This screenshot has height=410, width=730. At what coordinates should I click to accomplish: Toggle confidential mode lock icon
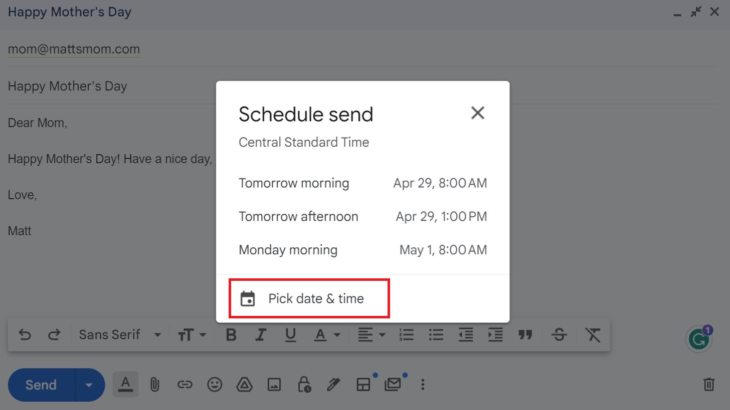(x=304, y=385)
